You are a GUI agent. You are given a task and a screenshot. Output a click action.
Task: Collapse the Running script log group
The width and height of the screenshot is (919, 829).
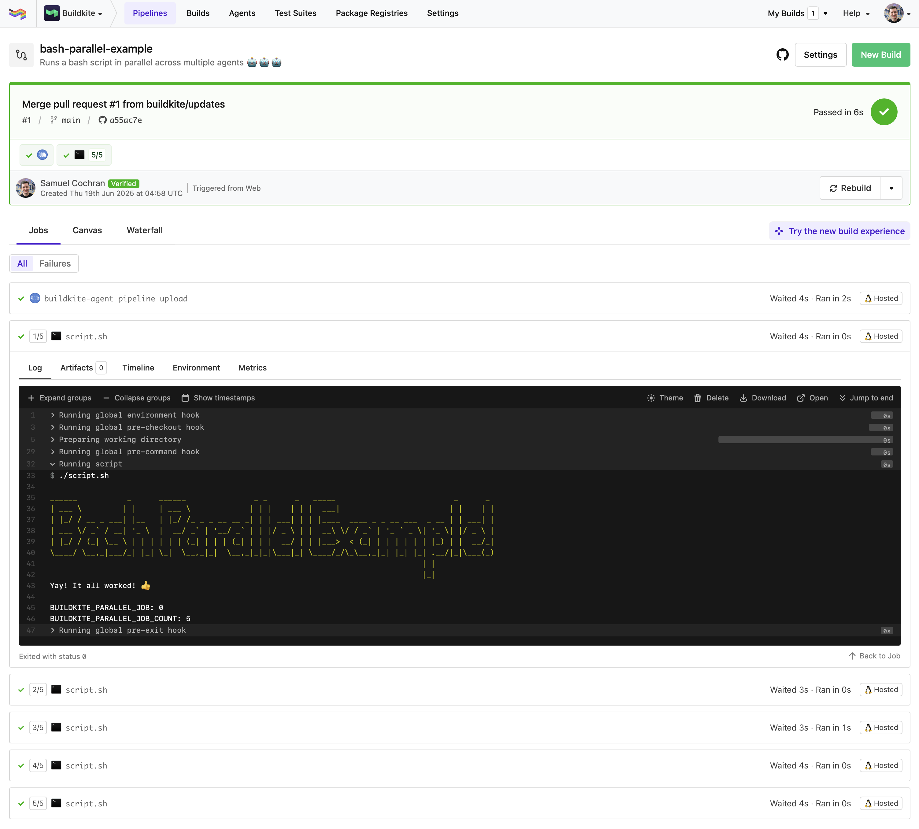[x=90, y=464]
